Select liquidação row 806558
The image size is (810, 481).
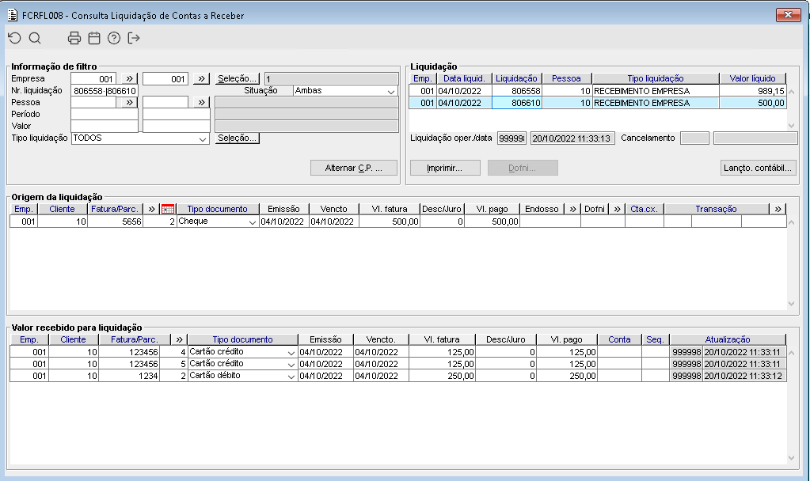[x=597, y=91]
